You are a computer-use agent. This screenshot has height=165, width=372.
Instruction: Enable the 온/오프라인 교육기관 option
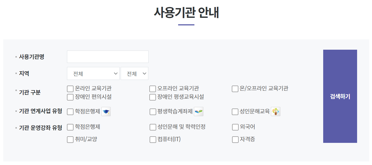pyautogui.click(x=235, y=88)
